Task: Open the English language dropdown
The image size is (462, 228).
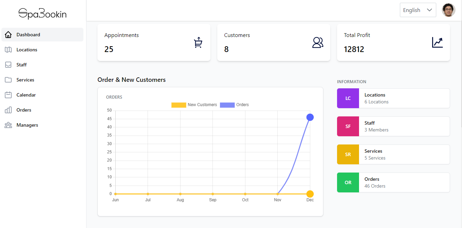Action: (x=418, y=10)
